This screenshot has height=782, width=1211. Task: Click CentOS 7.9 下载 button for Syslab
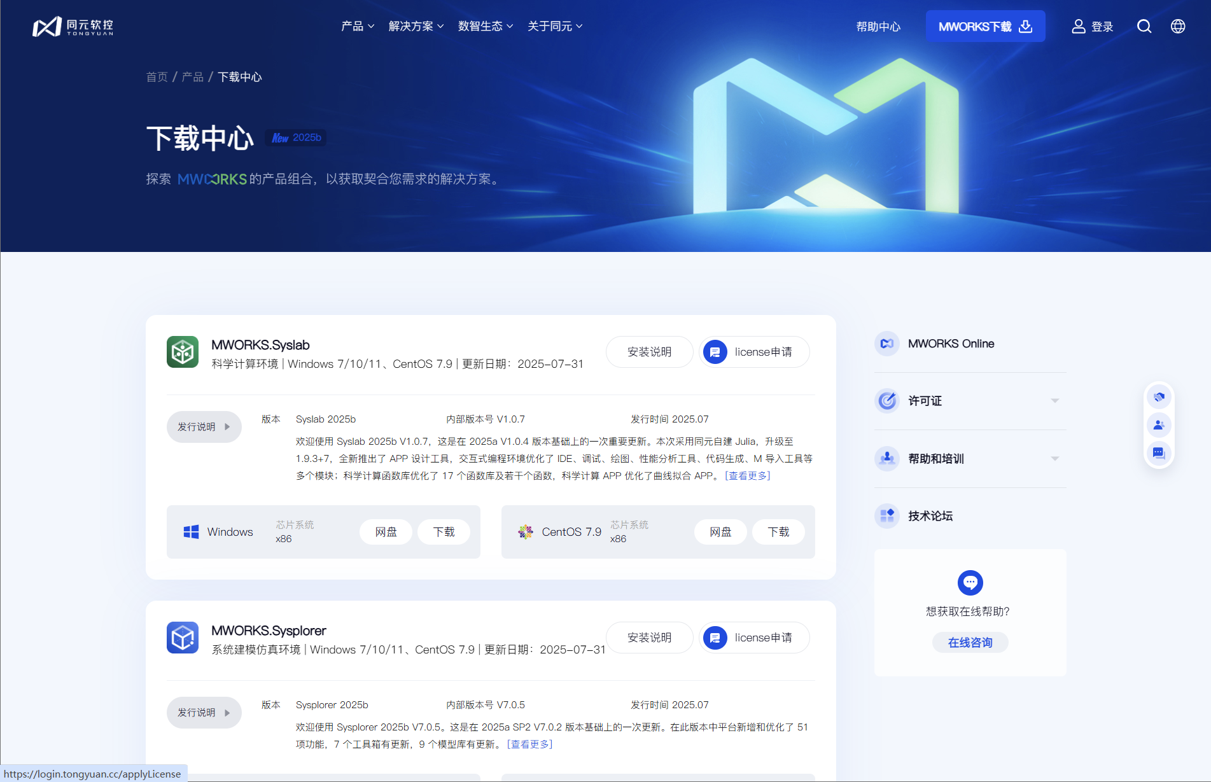778,532
